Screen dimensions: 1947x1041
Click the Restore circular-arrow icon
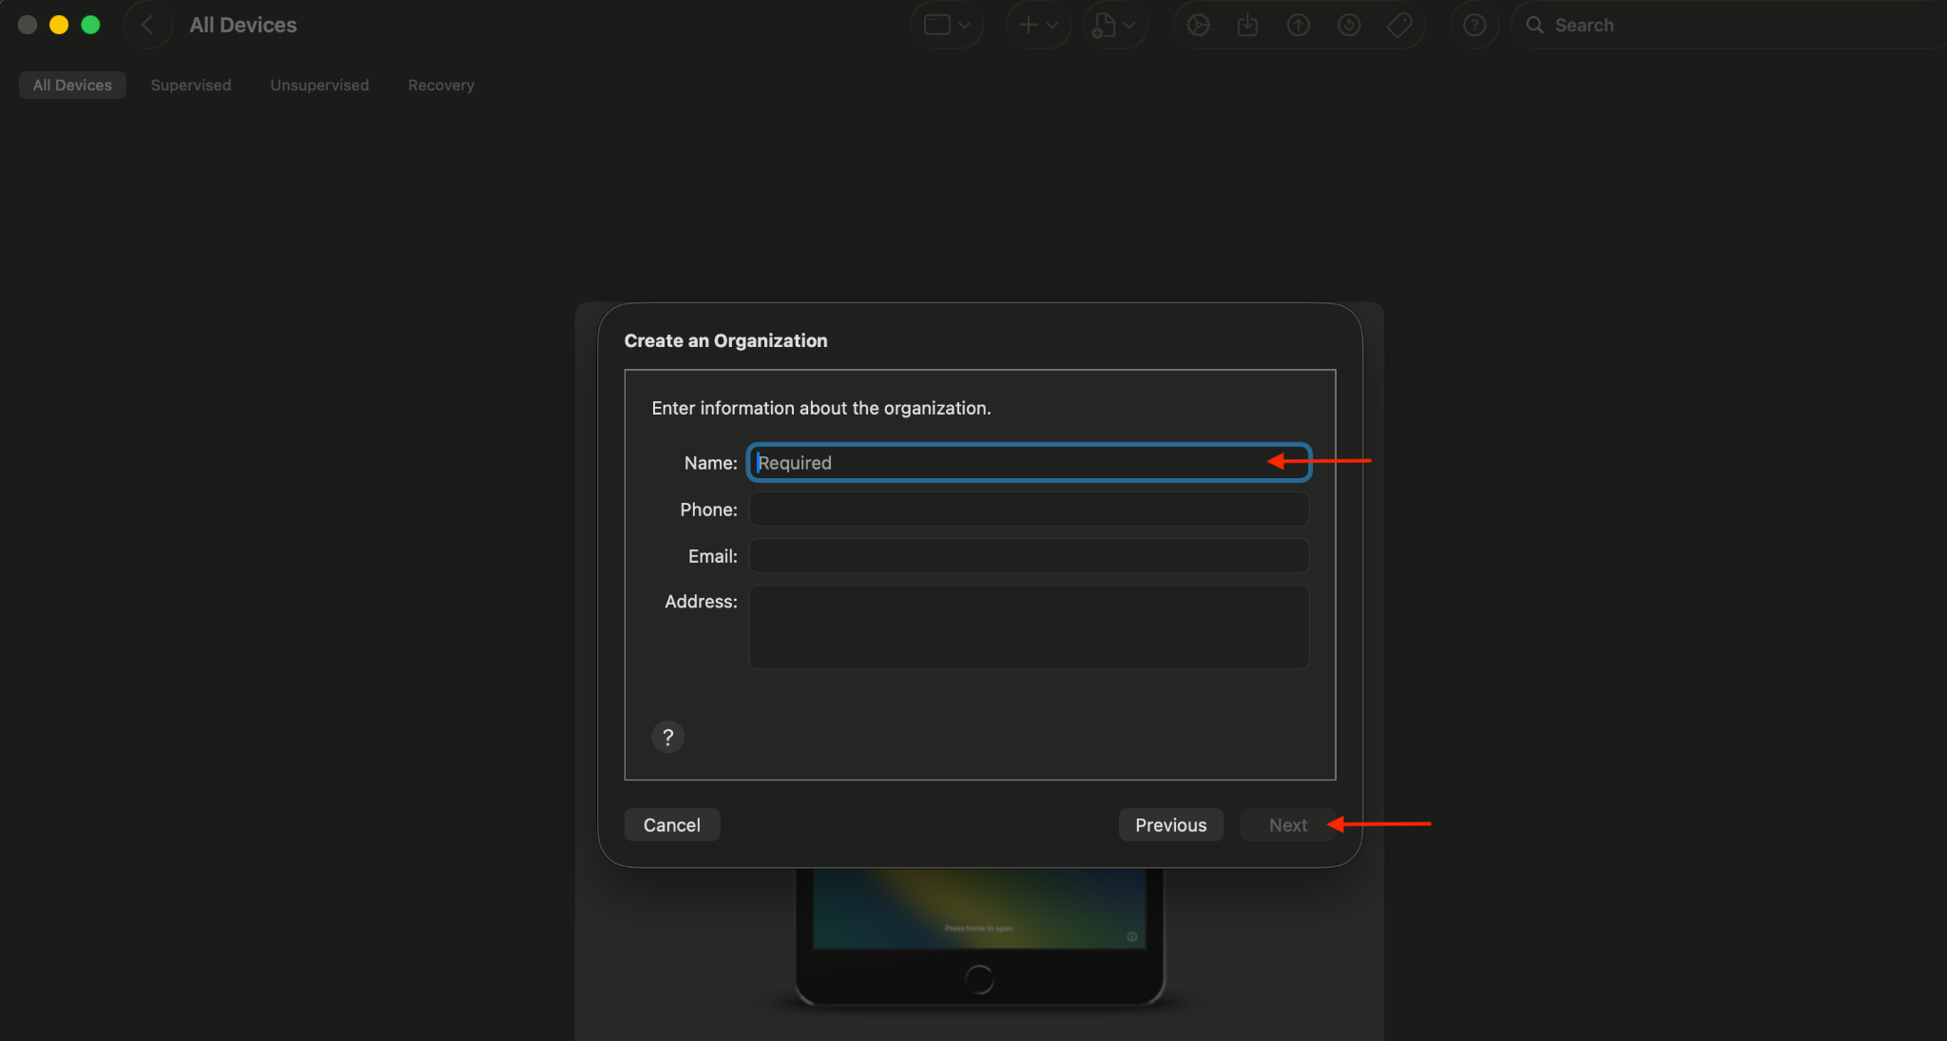click(x=1349, y=26)
